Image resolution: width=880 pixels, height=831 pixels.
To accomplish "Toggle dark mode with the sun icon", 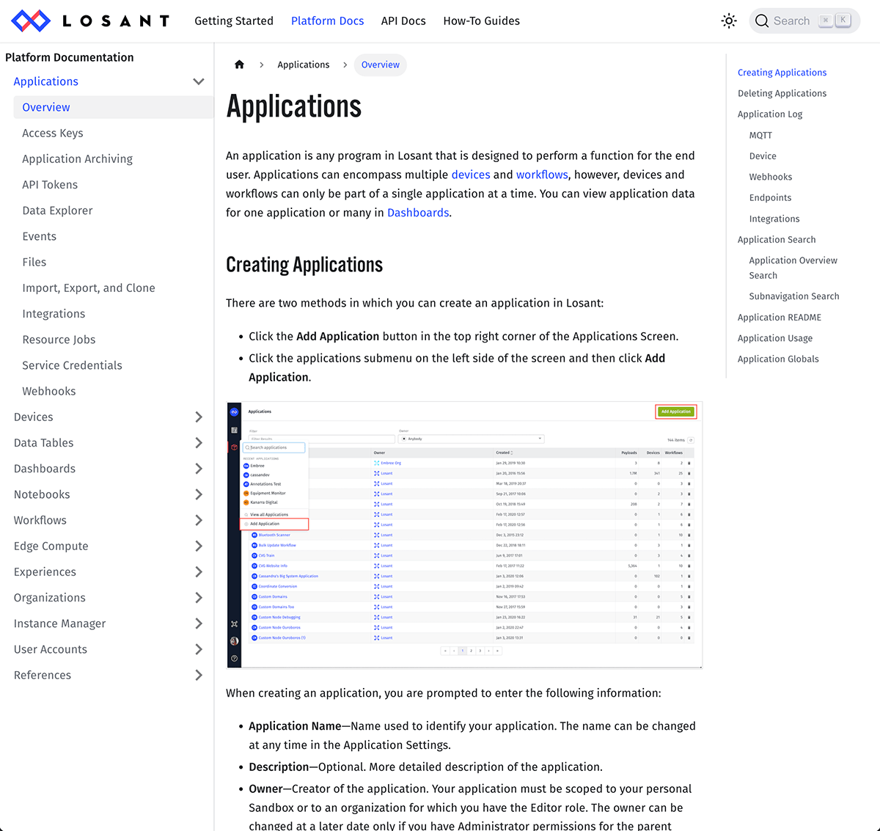I will point(728,21).
